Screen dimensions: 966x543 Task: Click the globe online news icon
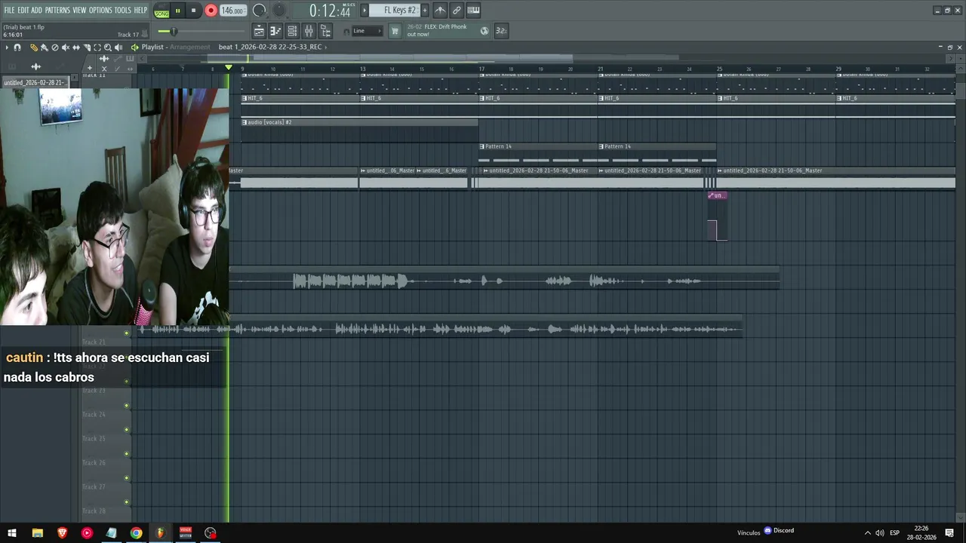point(485,31)
